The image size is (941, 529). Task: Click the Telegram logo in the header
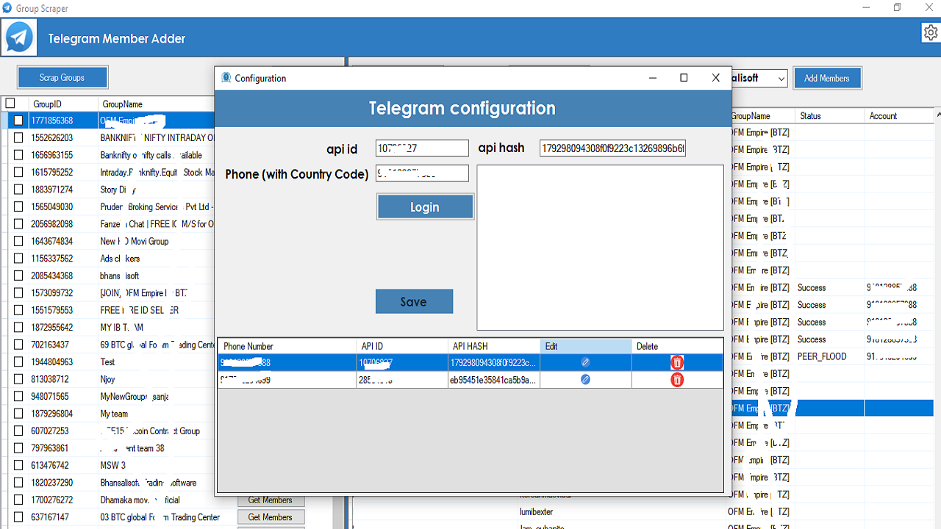coord(18,36)
